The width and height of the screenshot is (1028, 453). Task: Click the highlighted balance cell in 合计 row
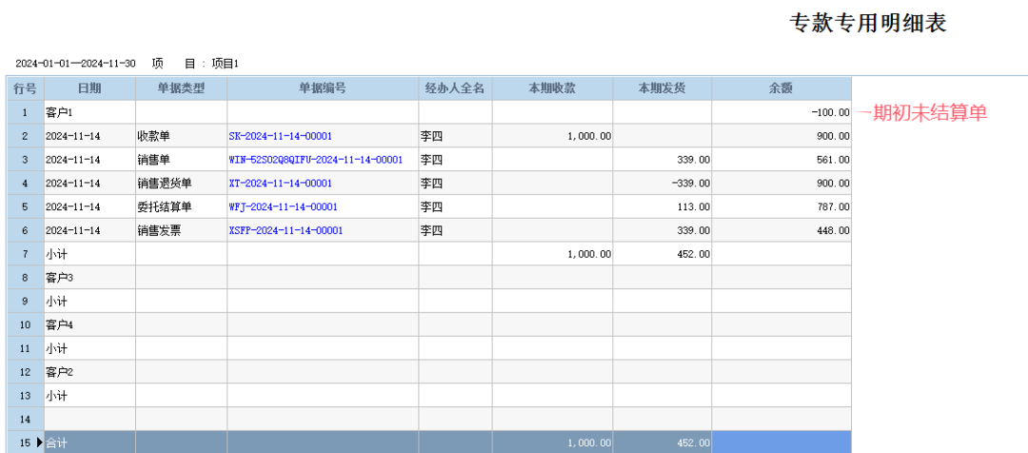(x=781, y=443)
